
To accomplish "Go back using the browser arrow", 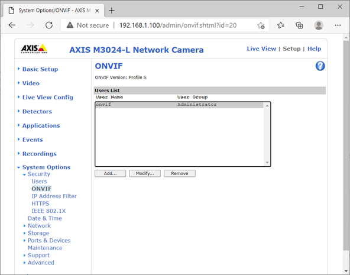I will tap(12, 25).
